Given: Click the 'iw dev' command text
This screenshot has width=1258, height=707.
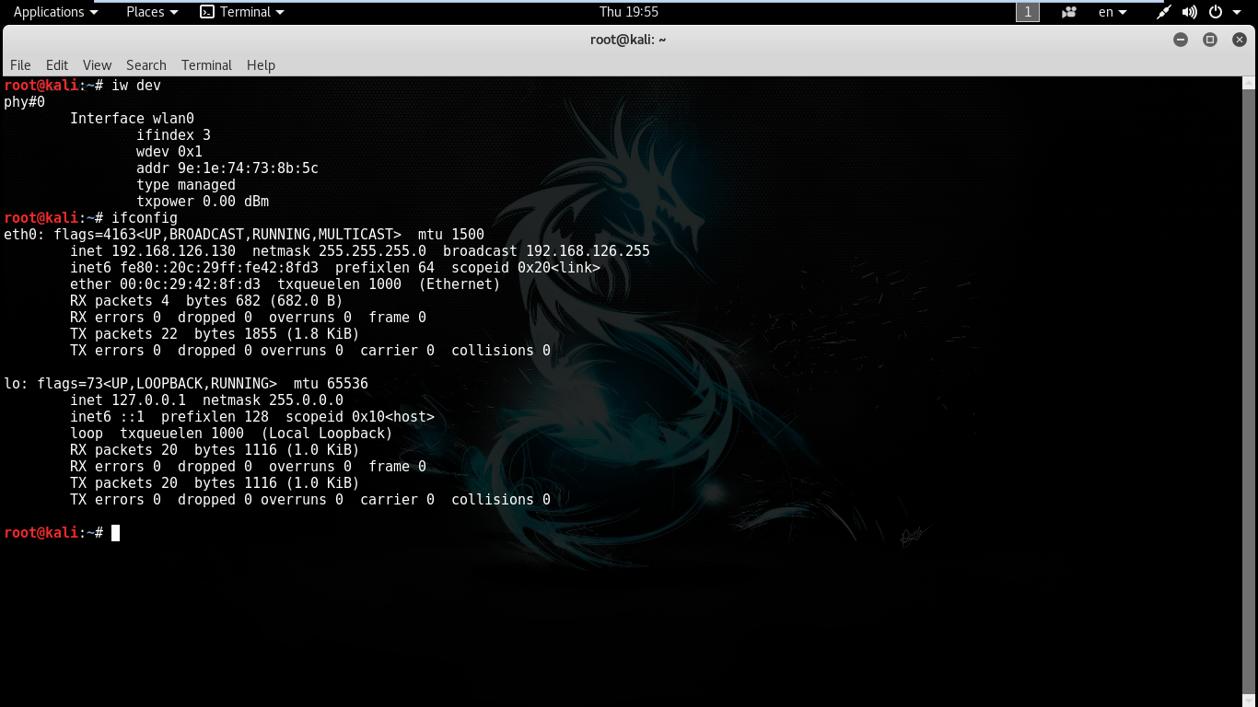Looking at the screenshot, I should tap(136, 86).
